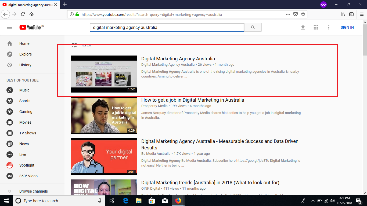Open History from the sidebar
367x206 pixels.
[x=25, y=65]
